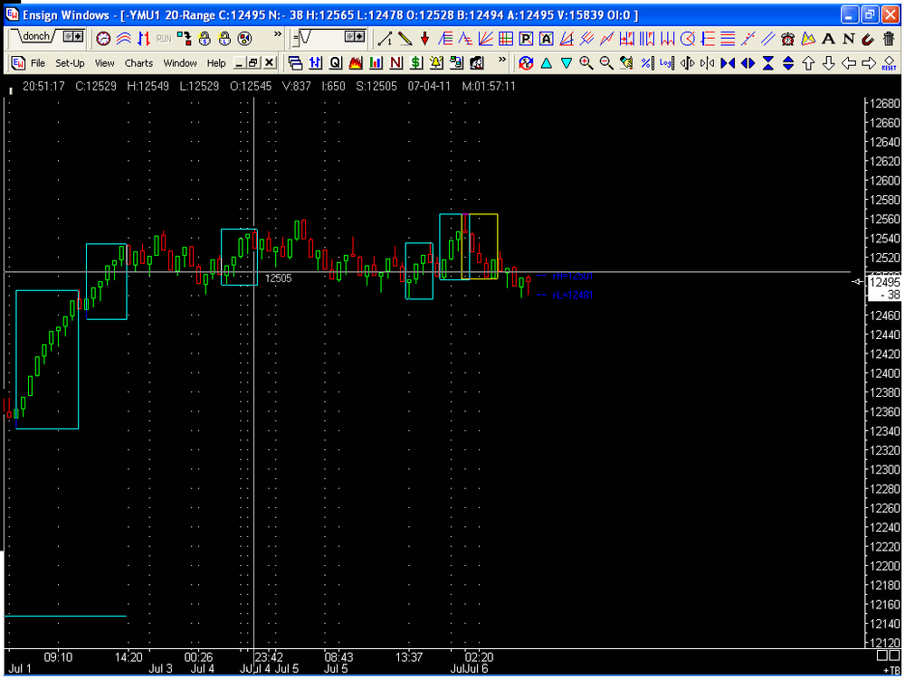Click the white up arrow icon
Viewport: 905px width, 678px height.
click(x=808, y=63)
